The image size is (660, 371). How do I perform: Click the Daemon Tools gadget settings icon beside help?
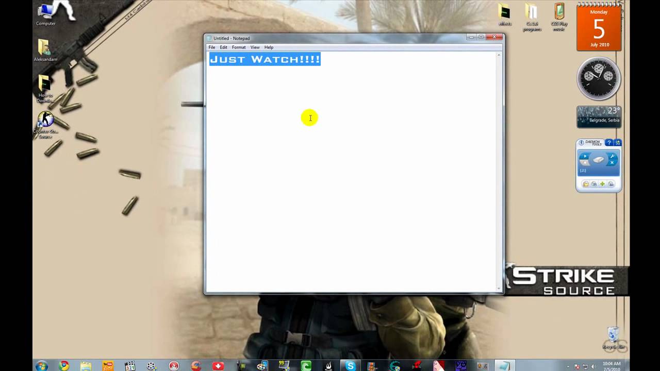pos(618,143)
